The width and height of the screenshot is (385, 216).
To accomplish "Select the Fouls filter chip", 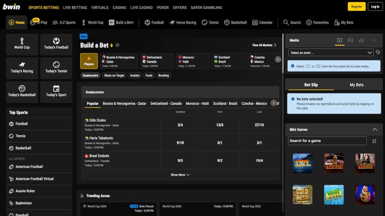I will coord(149,75).
